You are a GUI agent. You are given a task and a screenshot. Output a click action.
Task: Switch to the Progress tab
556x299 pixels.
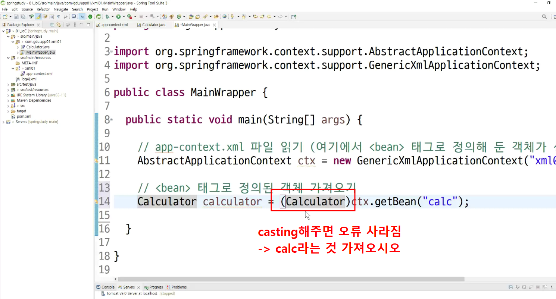[154, 287]
